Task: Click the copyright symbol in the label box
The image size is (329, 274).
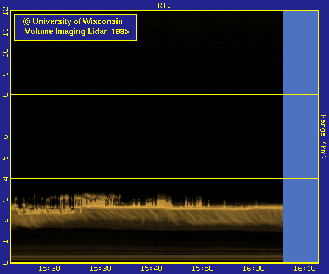Action: pos(26,21)
